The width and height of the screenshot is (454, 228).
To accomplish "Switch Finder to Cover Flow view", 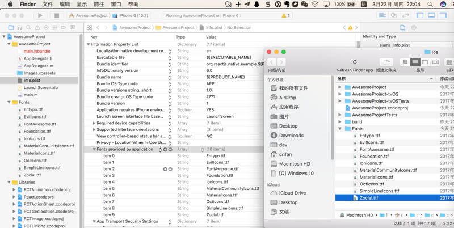I will coord(435,62).
